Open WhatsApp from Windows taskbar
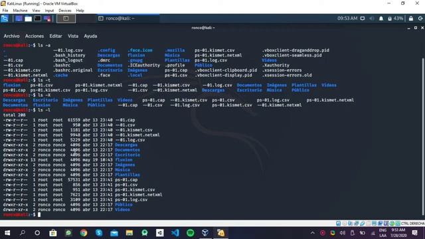 tap(68, 233)
